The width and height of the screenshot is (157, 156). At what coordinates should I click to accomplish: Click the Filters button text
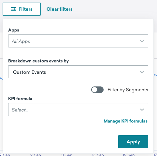click(25, 9)
